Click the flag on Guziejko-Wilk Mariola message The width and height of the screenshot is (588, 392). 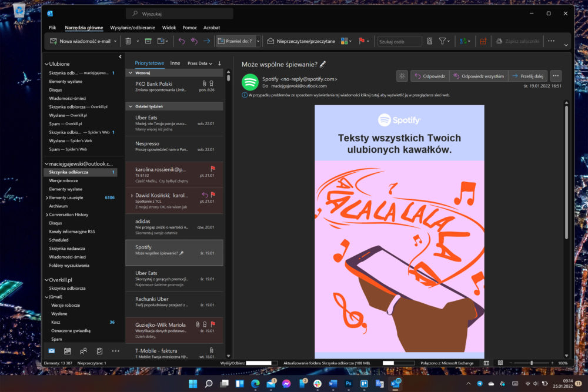[x=213, y=324]
